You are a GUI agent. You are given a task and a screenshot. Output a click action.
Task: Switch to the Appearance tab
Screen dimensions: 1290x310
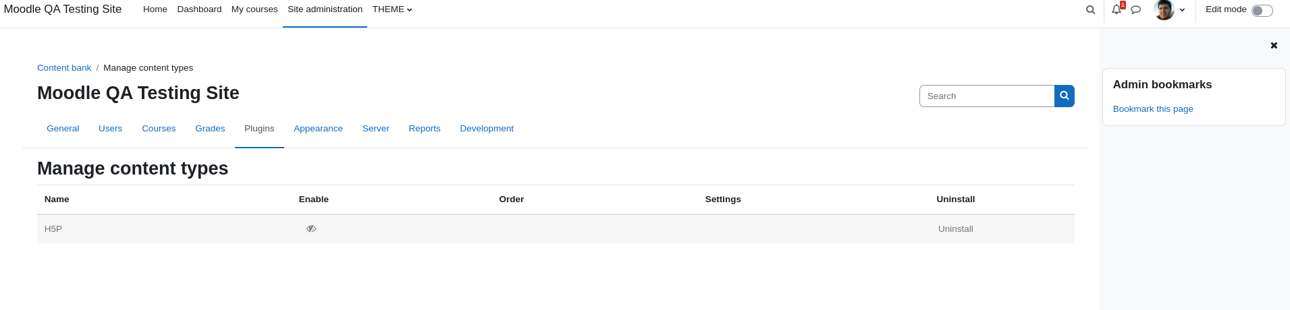pos(318,129)
